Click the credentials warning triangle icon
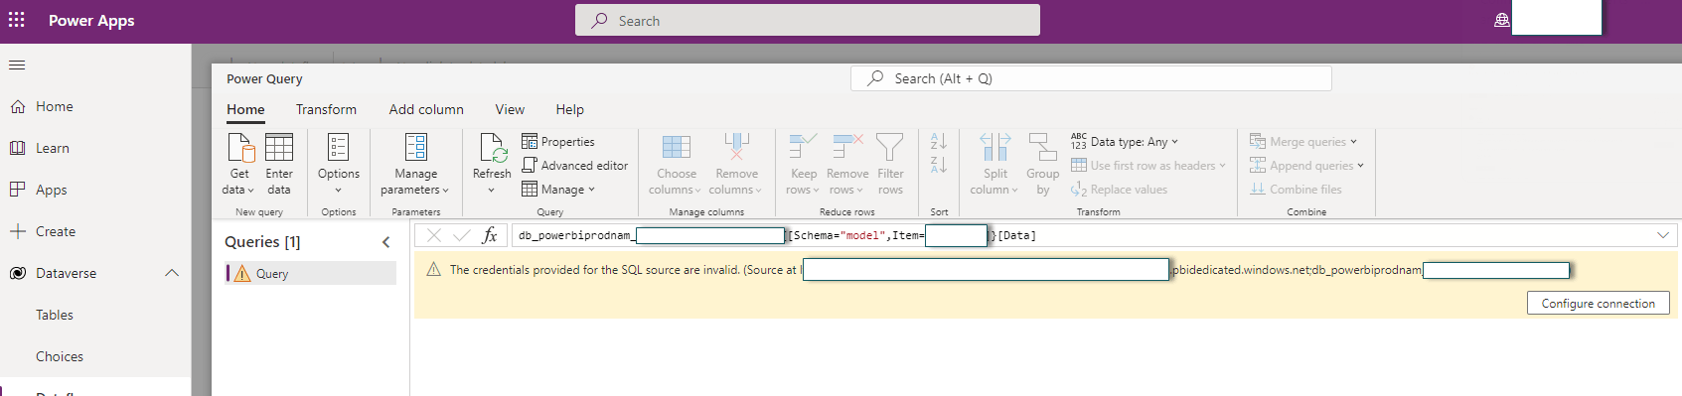Viewport: 1682px width, 396px height. coord(434,270)
